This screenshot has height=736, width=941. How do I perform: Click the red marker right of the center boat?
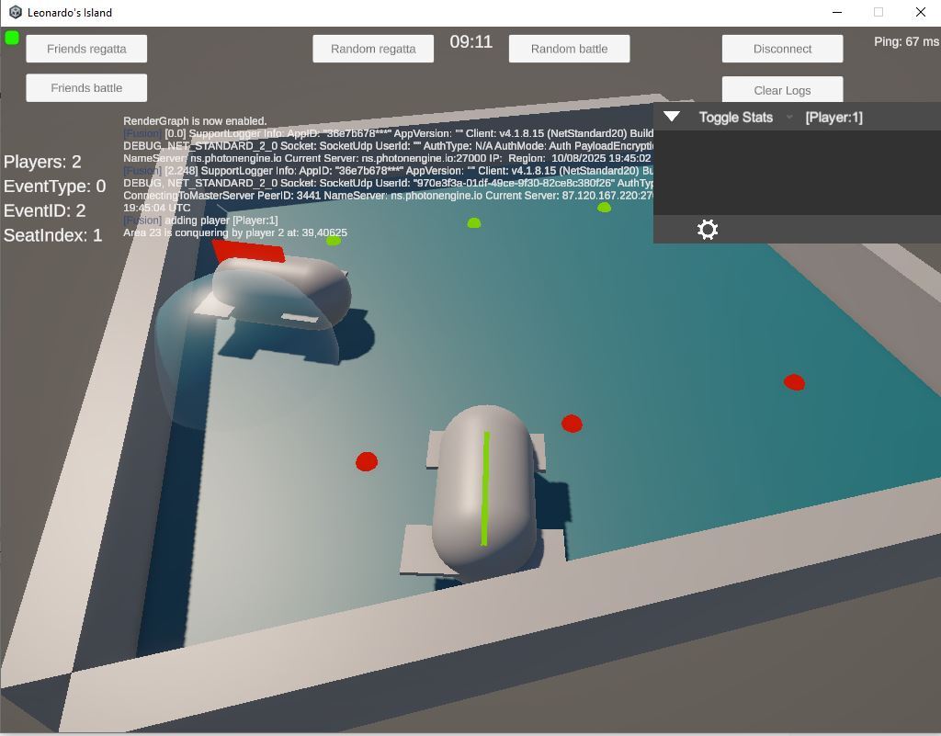click(x=572, y=424)
